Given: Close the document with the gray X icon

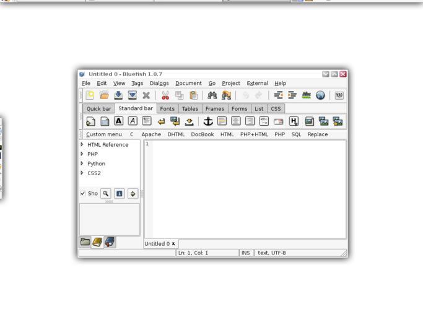Looking at the screenshot, I should pos(146,95).
